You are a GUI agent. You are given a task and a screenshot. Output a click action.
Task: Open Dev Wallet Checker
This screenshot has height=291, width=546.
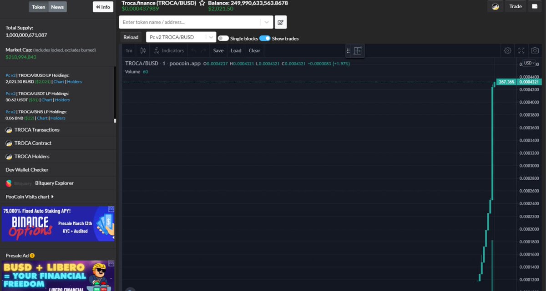[27, 170]
